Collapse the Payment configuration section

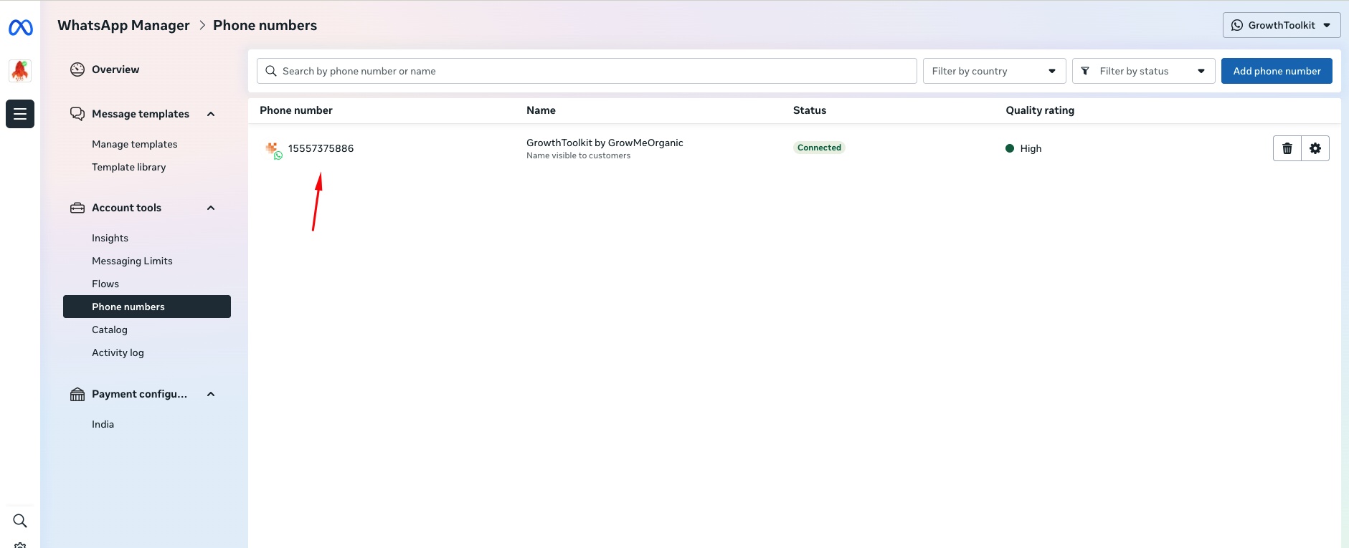click(211, 394)
